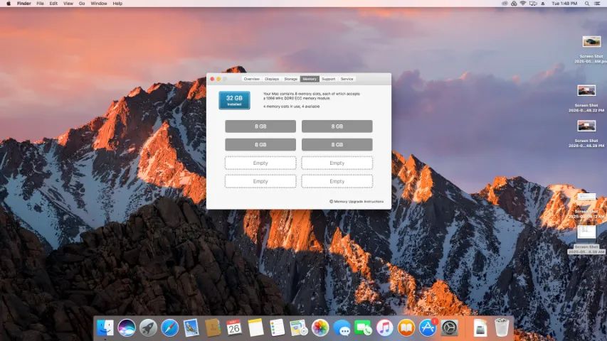Open the Service tab
The height and width of the screenshot is (341, 607).
pos(347,79)
